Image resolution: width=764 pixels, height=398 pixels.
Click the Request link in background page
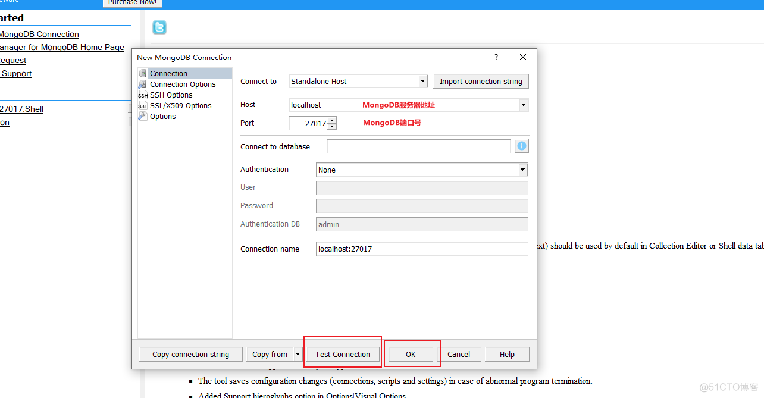point(13,60)
